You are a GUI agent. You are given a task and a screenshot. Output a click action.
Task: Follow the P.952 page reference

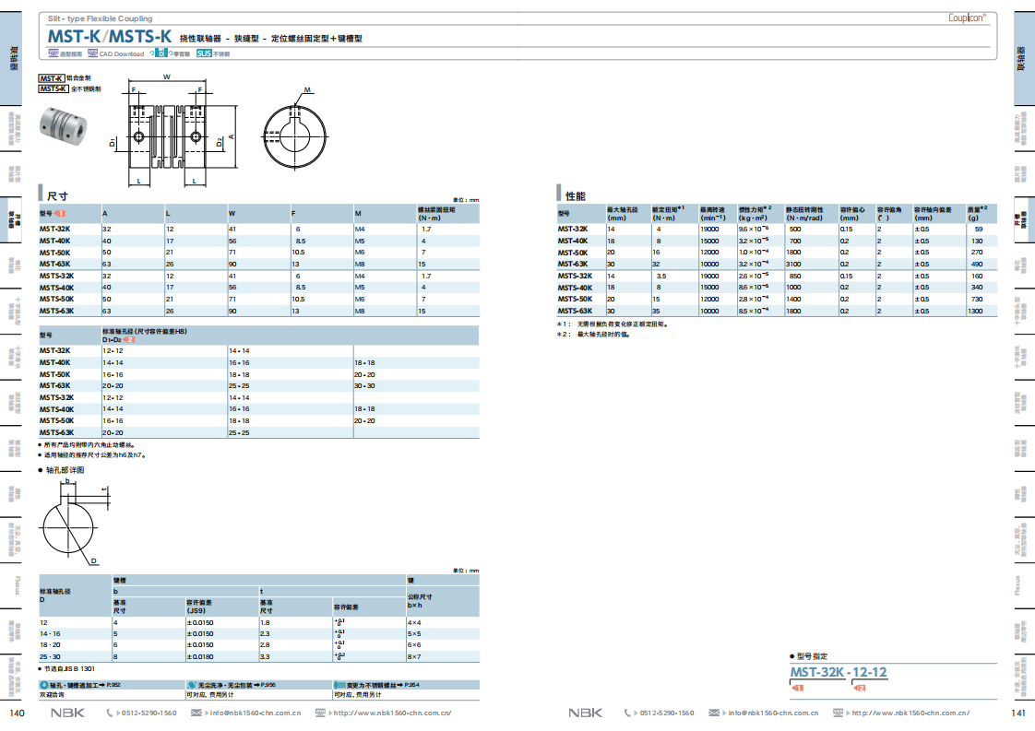(113, 686)
